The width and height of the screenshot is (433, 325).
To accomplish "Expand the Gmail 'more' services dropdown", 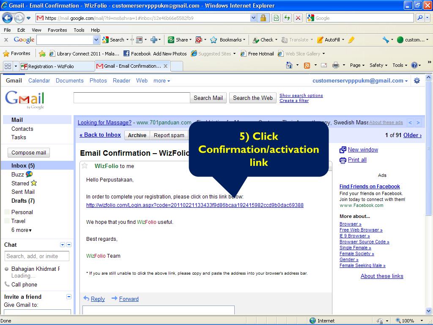I will [162, 81].
